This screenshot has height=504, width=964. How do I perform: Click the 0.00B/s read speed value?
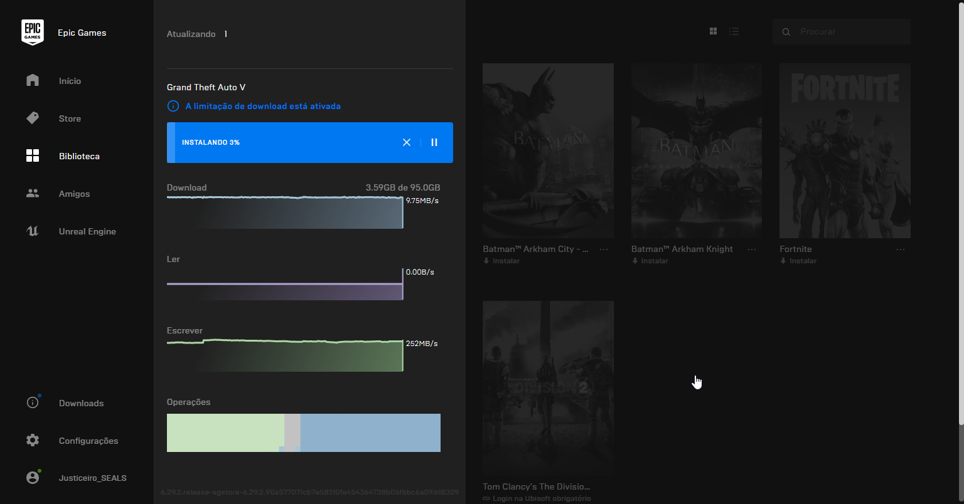pyautogui.click(x=420, y=272)
